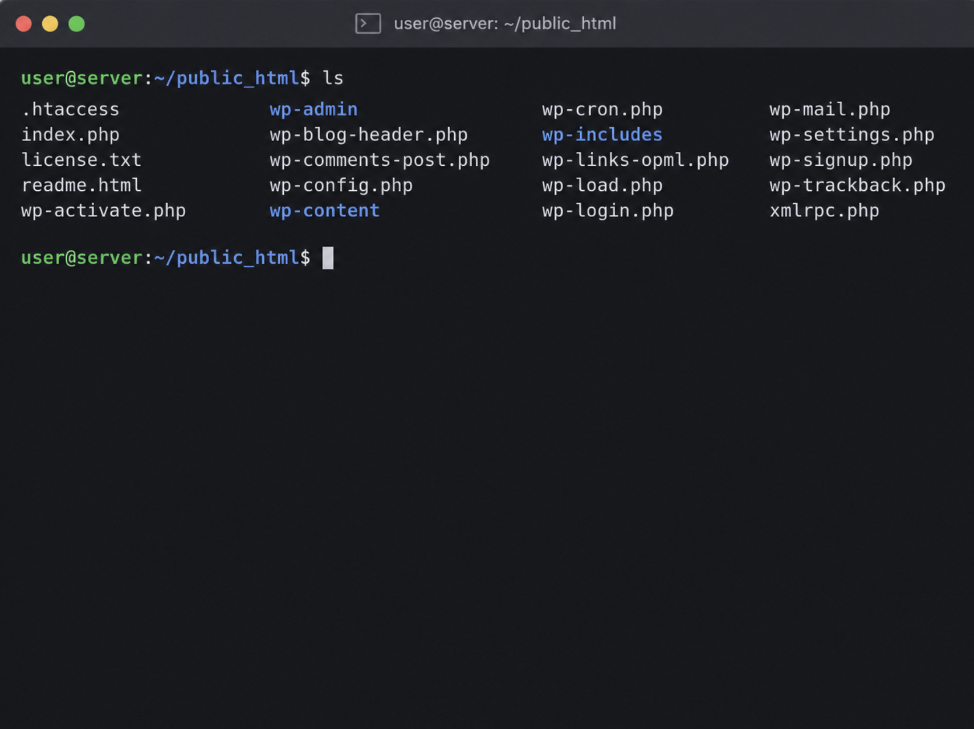Screen dimensions: 974x729
Task: Click the second prompt's ~/public_html path
Action: (x=226, y=258)
